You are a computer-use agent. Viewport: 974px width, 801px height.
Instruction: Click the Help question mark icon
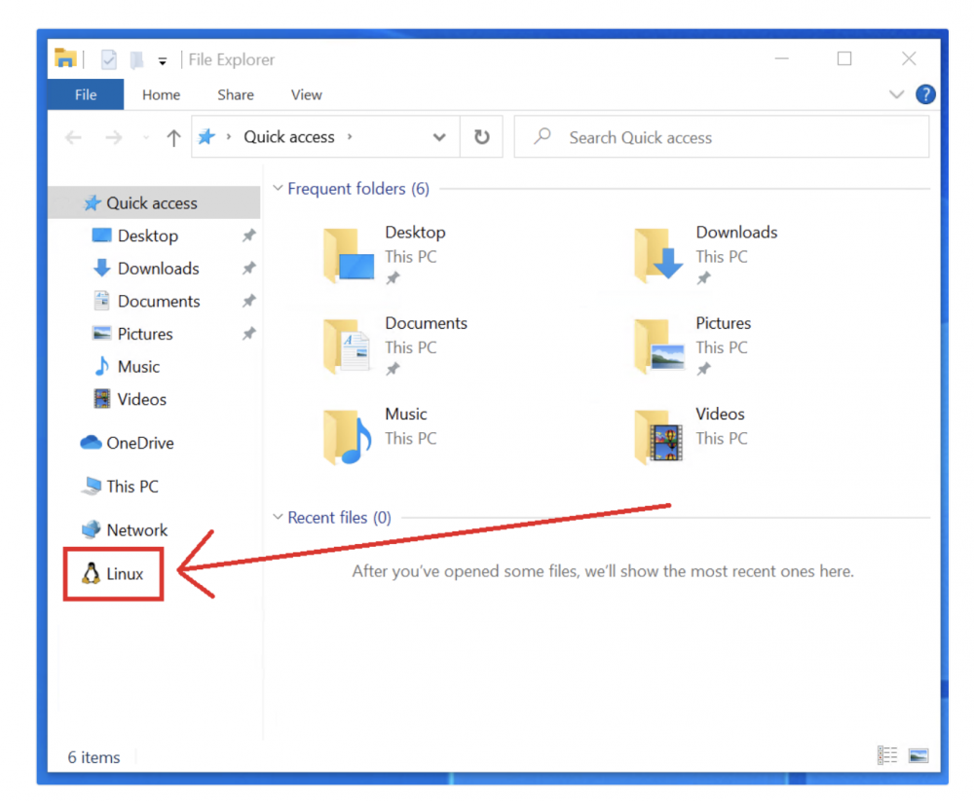(x=925, y=94)
